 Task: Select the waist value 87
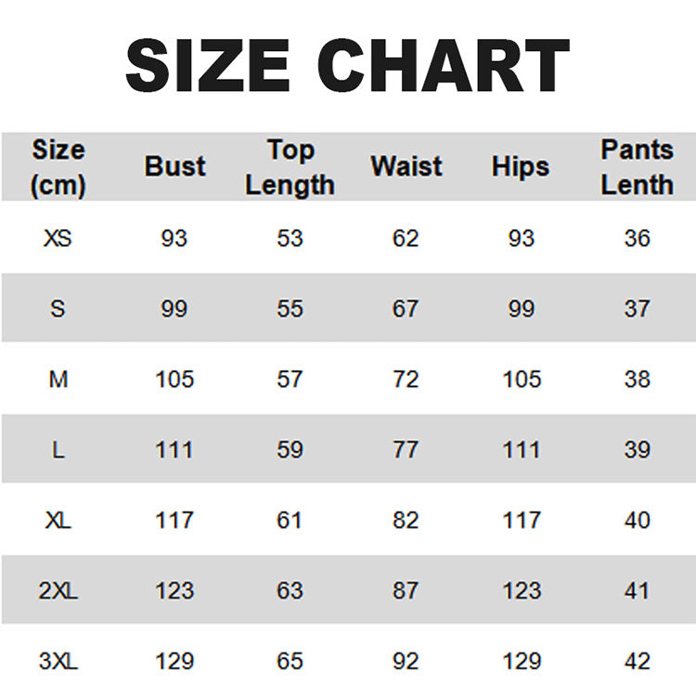[406, 591]
